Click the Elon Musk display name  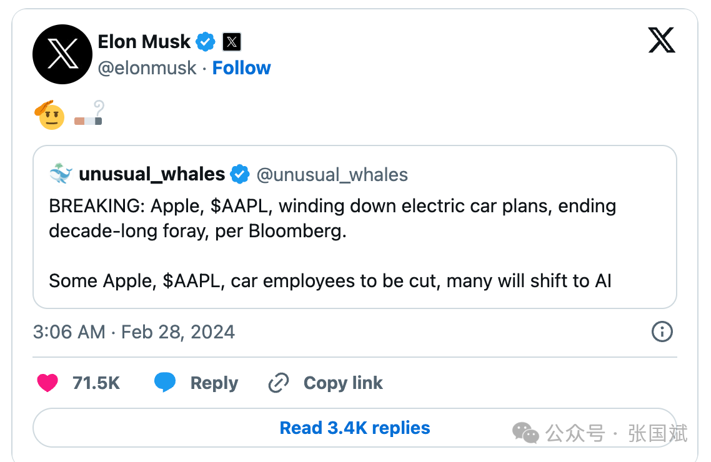pos(144,42)
